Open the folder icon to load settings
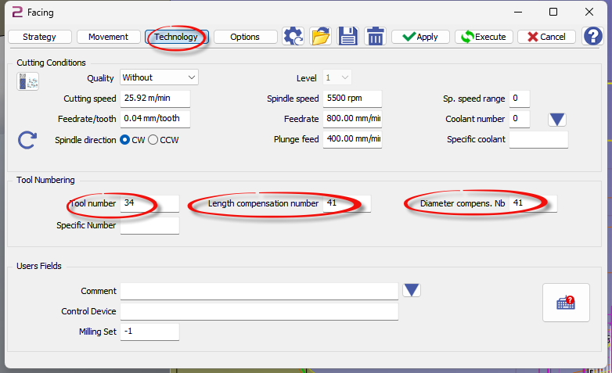612x373 pixels. pyautogui.click(x=320, y=36)
